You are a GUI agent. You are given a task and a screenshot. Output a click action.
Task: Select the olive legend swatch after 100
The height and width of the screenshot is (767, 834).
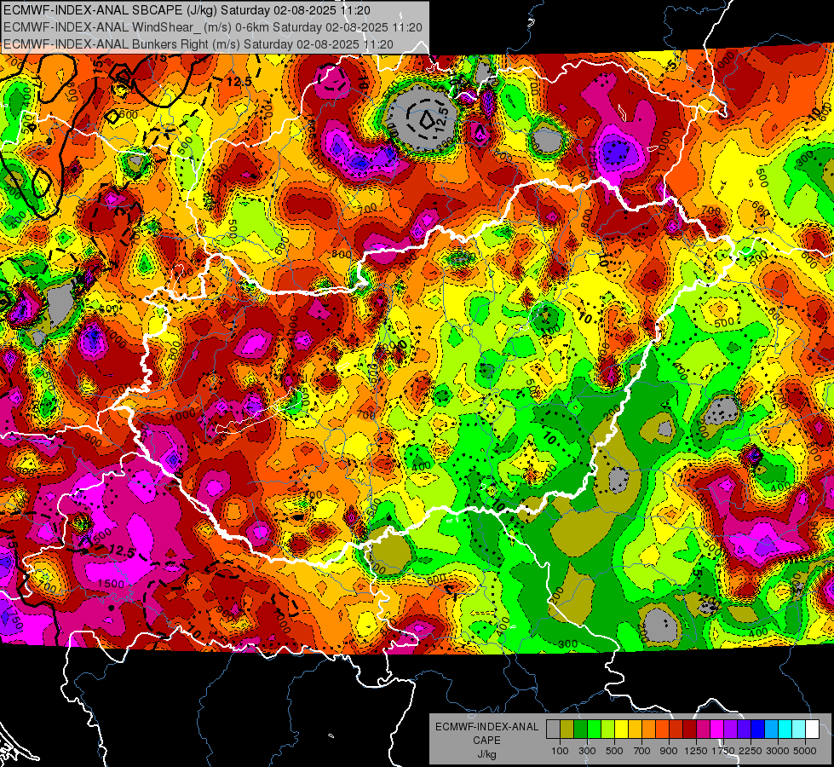click(567, 729)
